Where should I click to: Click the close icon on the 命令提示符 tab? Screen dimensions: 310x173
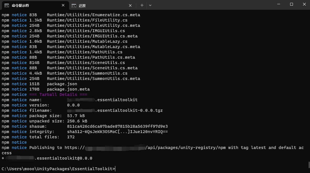tap(63, 5)
